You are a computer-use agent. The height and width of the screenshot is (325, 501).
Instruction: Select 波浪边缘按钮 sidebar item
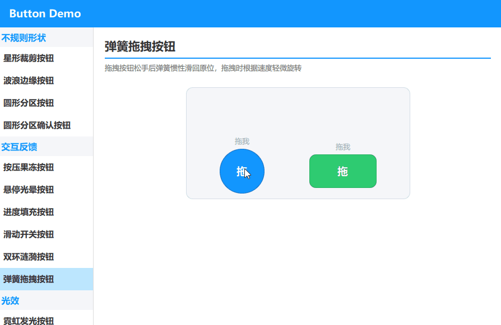point(47,81)
